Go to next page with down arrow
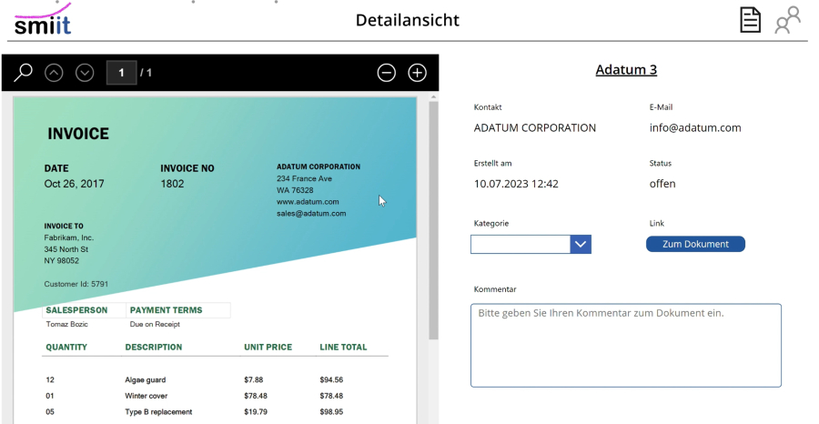The width and height of the screenshot is (819, 424). click(85, 73)
